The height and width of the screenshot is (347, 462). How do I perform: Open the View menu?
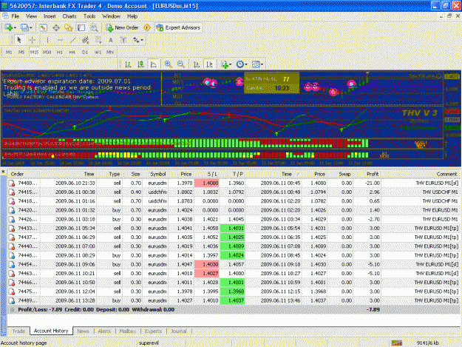point(32,16)
